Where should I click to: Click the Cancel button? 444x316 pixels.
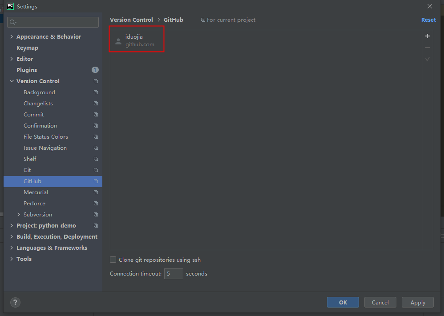tap(380, 302)
